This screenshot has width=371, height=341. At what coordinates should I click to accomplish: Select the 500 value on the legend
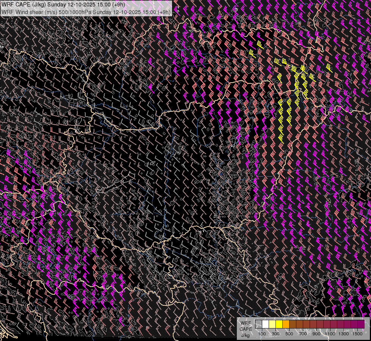point(289,334)
